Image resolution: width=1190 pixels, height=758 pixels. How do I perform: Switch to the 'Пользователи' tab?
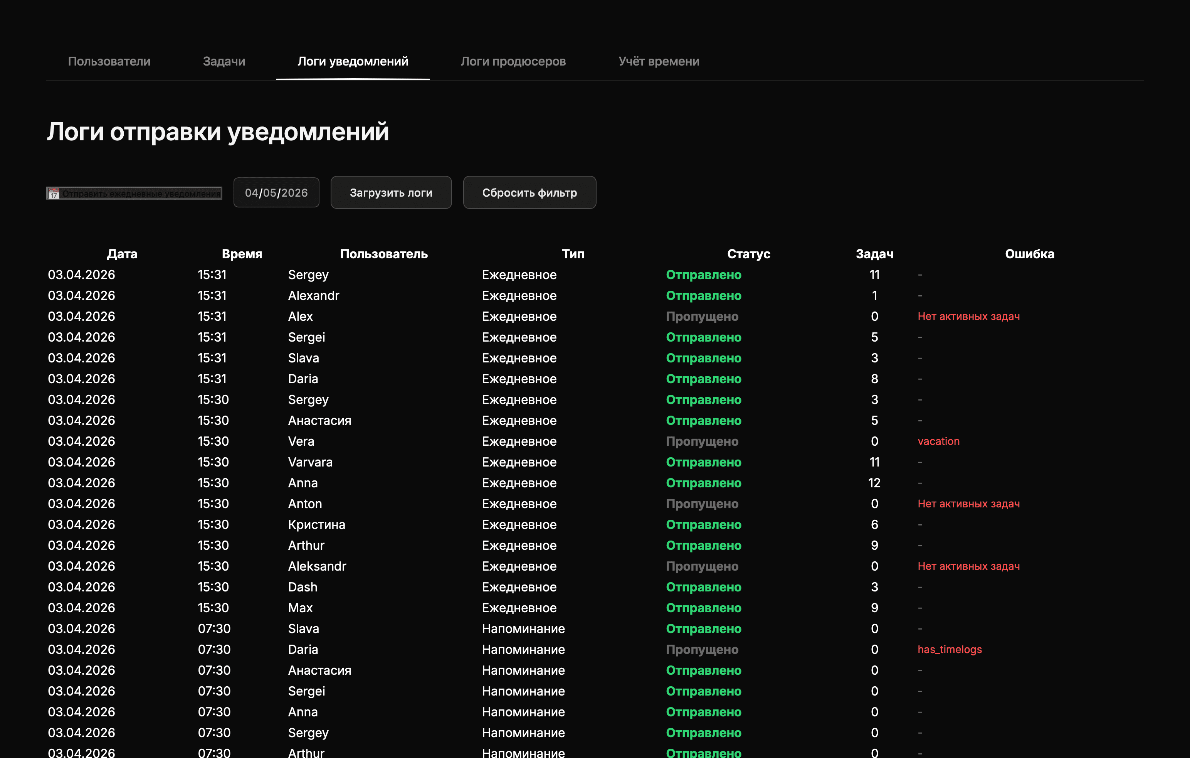[109, 61]
